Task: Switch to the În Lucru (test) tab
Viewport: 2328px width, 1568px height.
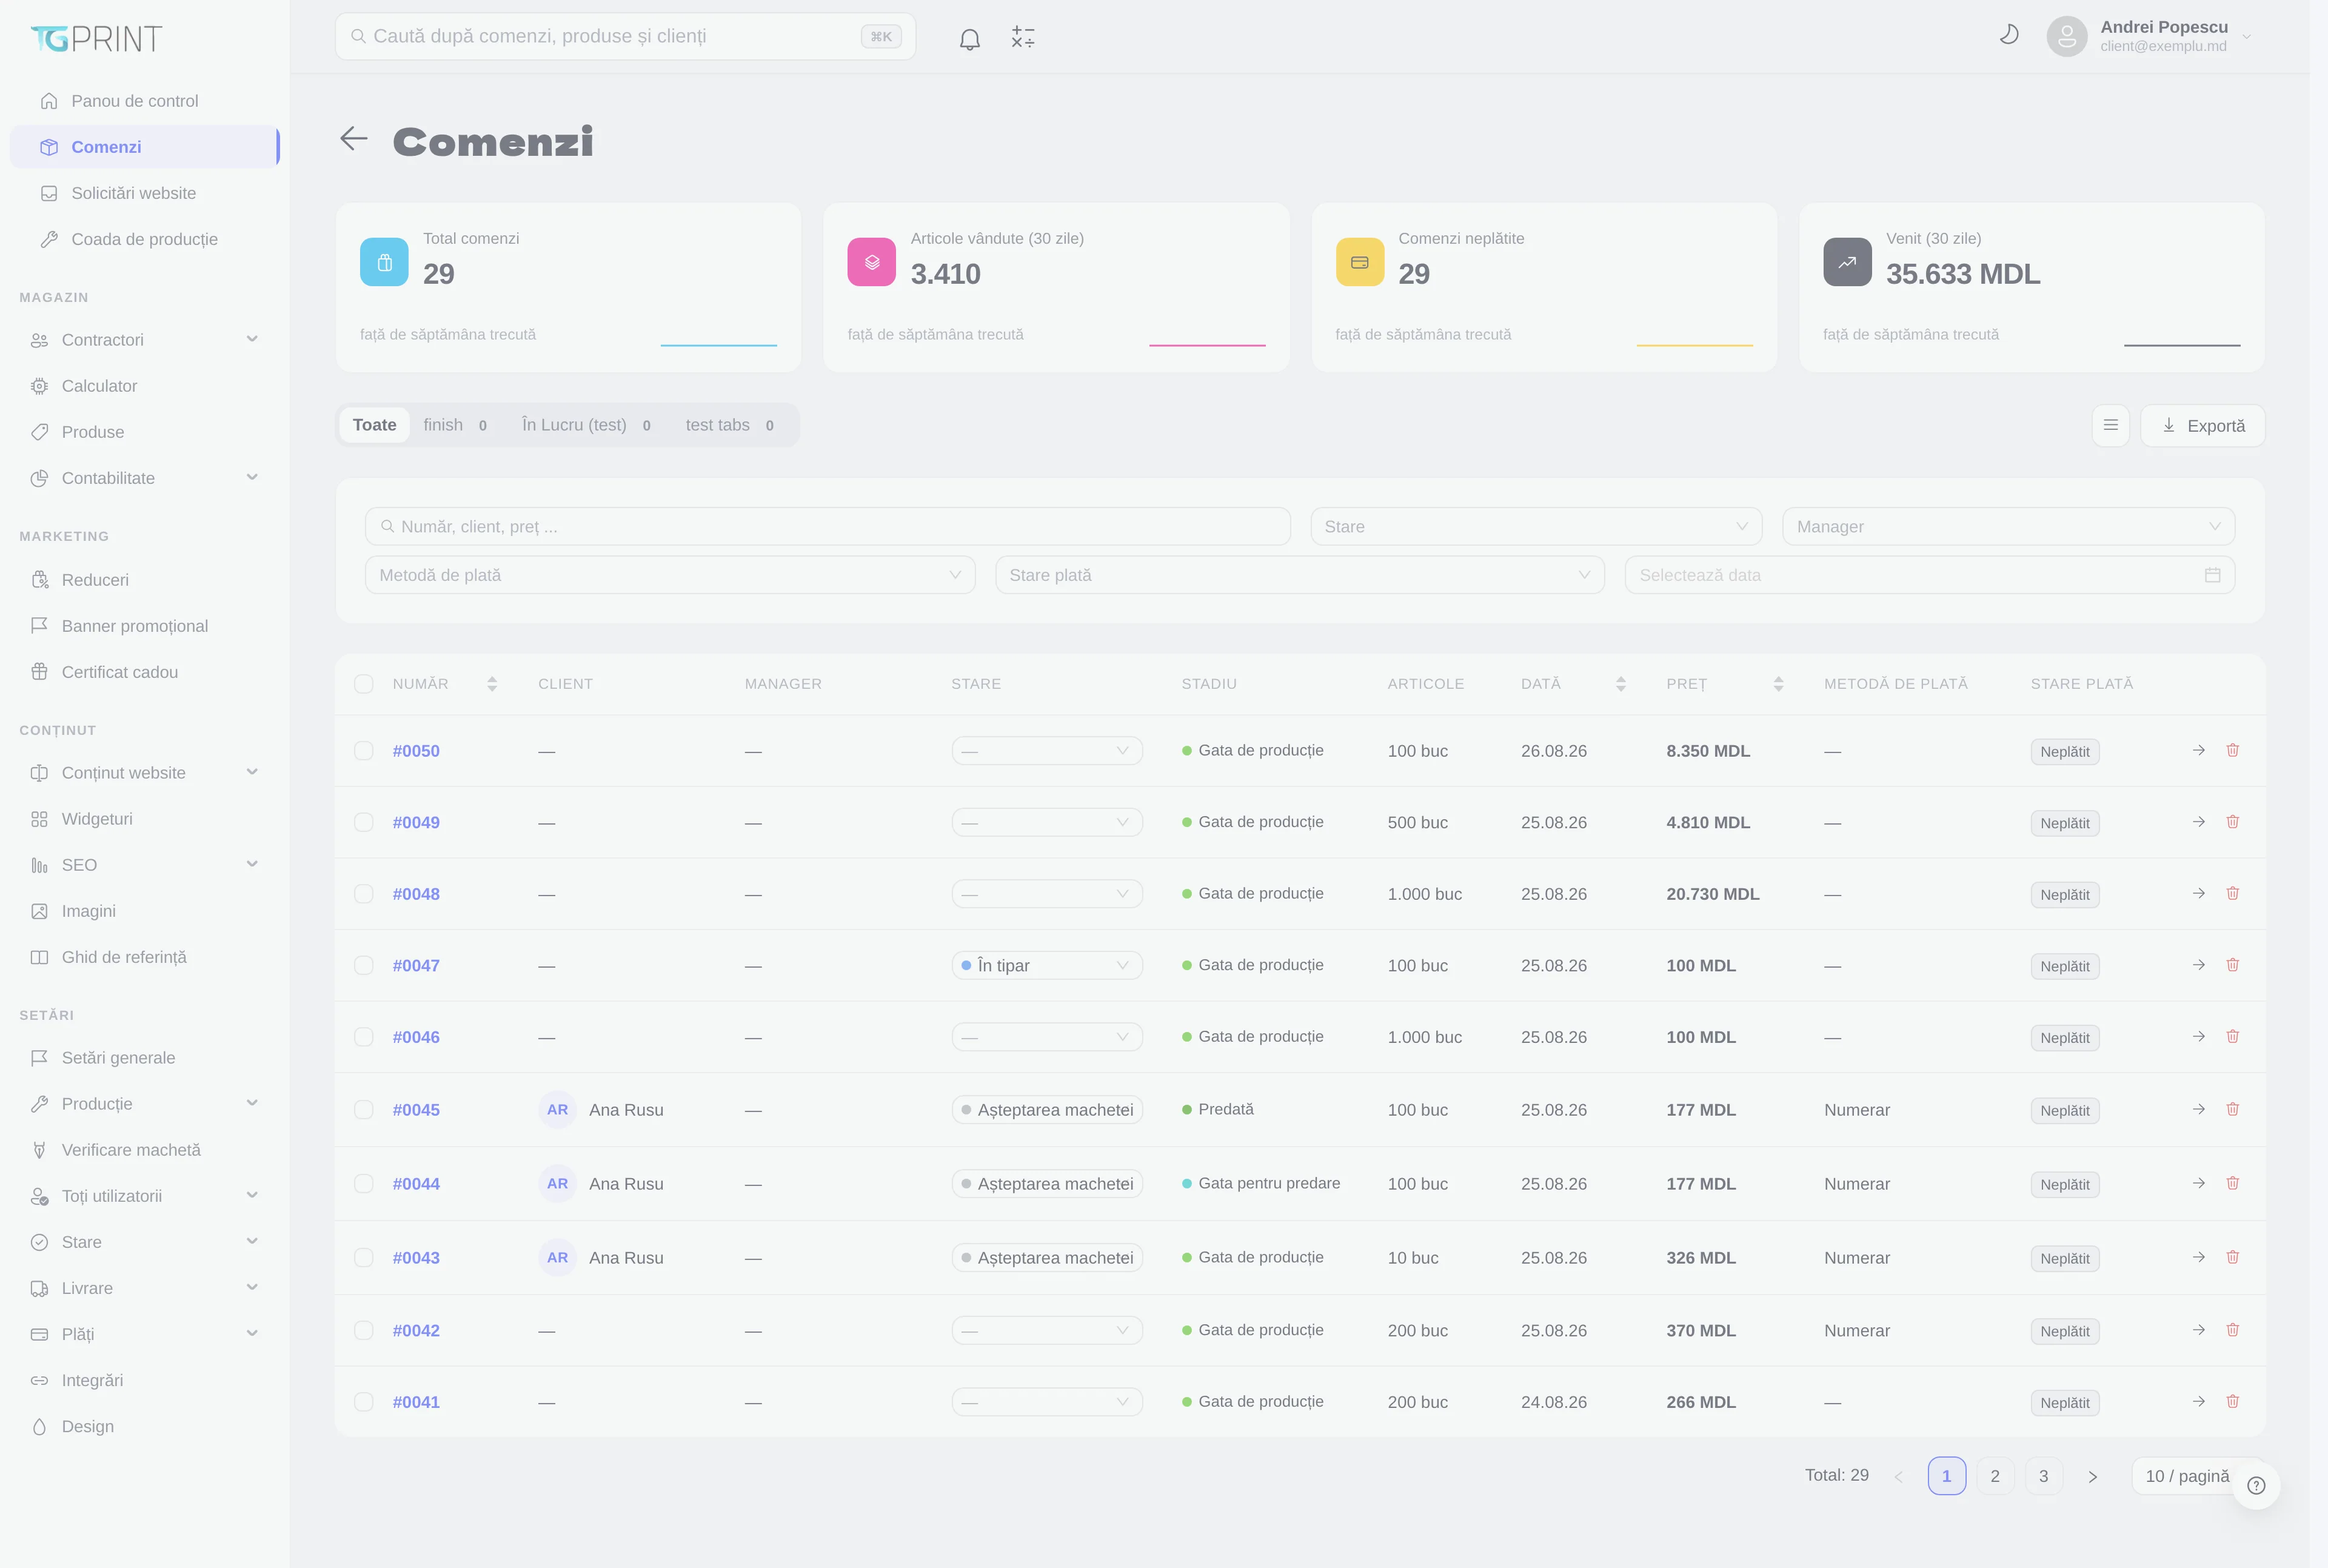Action: coord(586,425)
